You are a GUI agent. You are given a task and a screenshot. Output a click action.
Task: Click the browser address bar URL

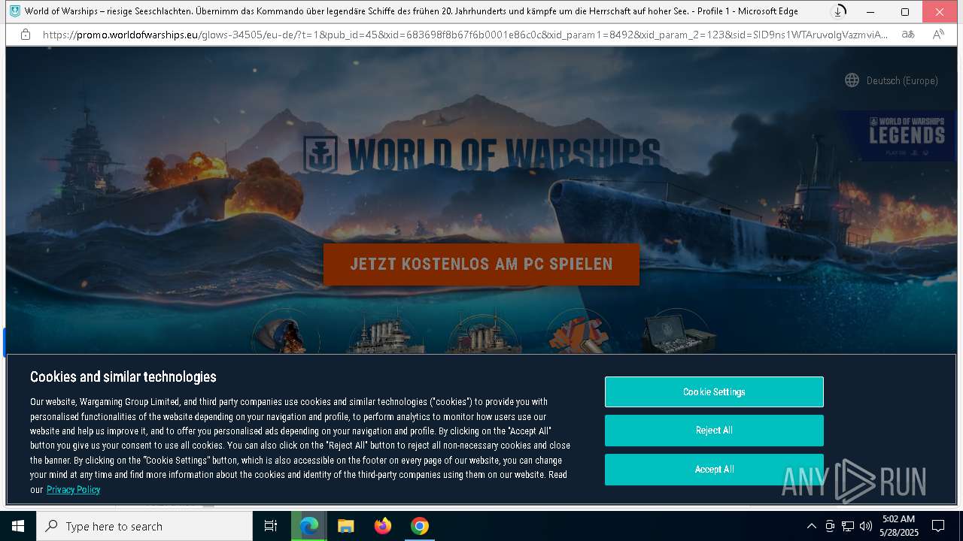(x=465, y=35)
